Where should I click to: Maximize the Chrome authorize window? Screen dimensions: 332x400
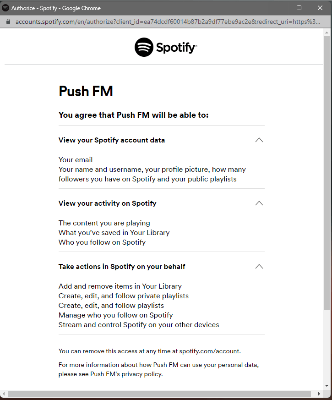[x=299, y=8]
